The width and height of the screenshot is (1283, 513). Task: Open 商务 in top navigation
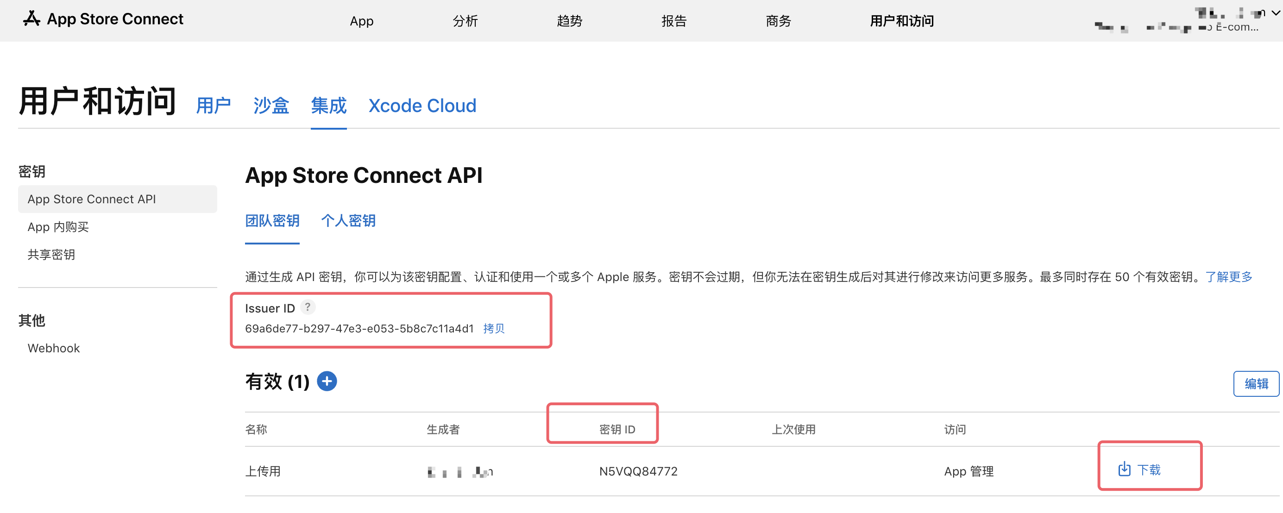(x=778, y=21)
